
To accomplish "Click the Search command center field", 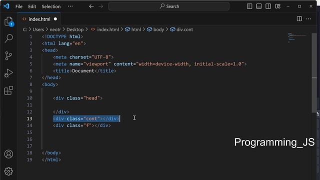I will coord(169,6).
